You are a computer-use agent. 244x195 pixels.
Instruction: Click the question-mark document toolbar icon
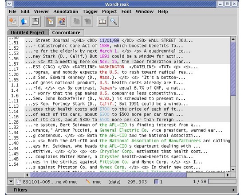(62, 21)
